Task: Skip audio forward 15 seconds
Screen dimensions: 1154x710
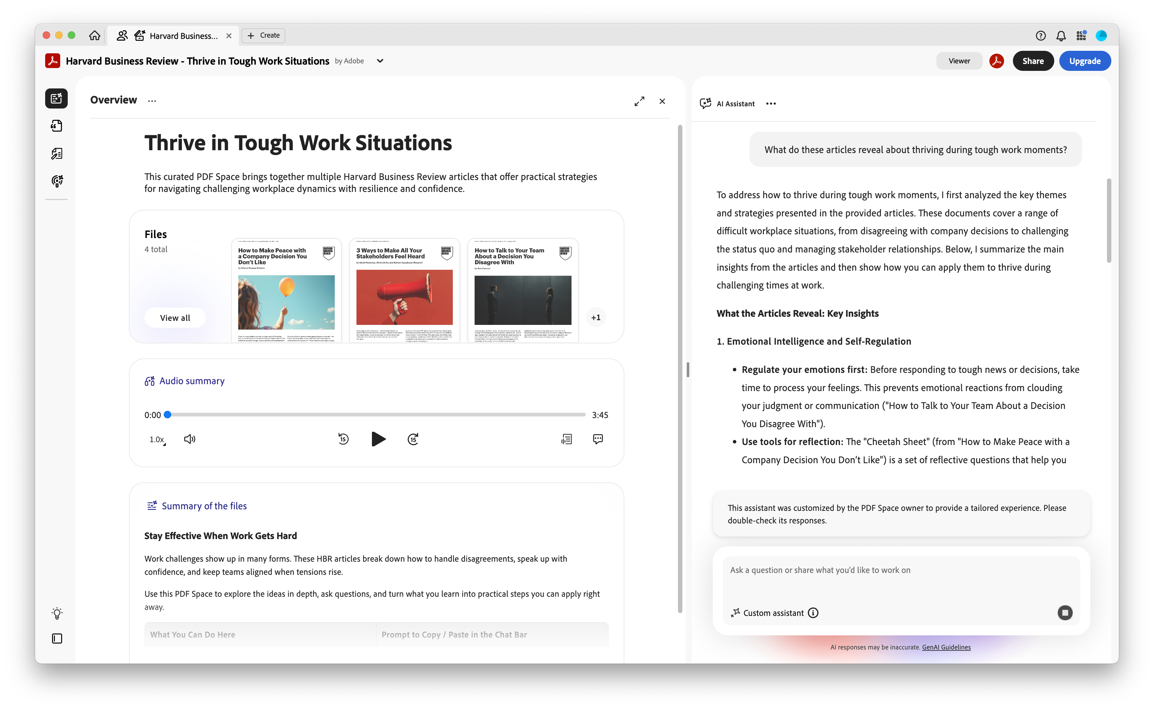Action: coord(413,440)
